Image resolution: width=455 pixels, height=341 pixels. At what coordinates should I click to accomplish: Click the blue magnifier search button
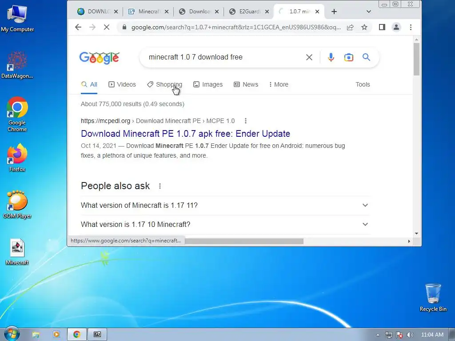(x=366, y=57)
